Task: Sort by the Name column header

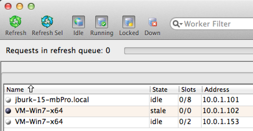Action: click(15, 89)
